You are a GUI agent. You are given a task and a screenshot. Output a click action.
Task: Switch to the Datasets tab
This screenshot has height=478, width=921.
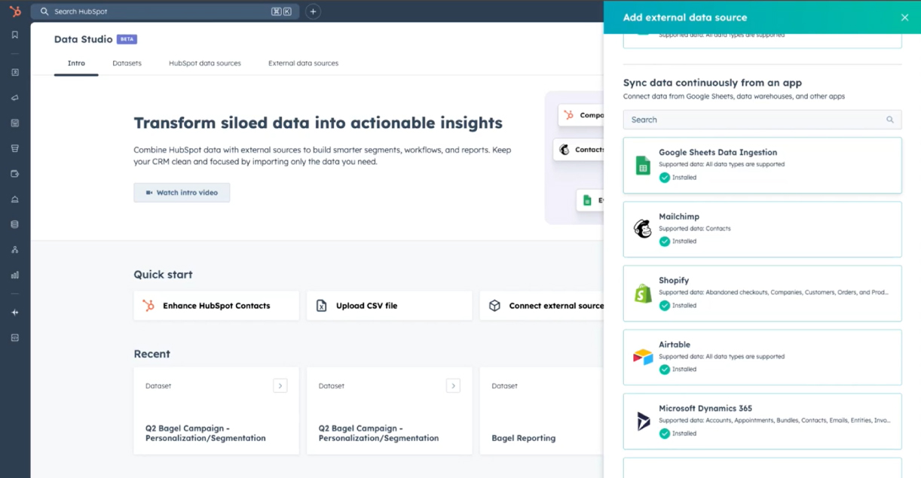(127, 63)
